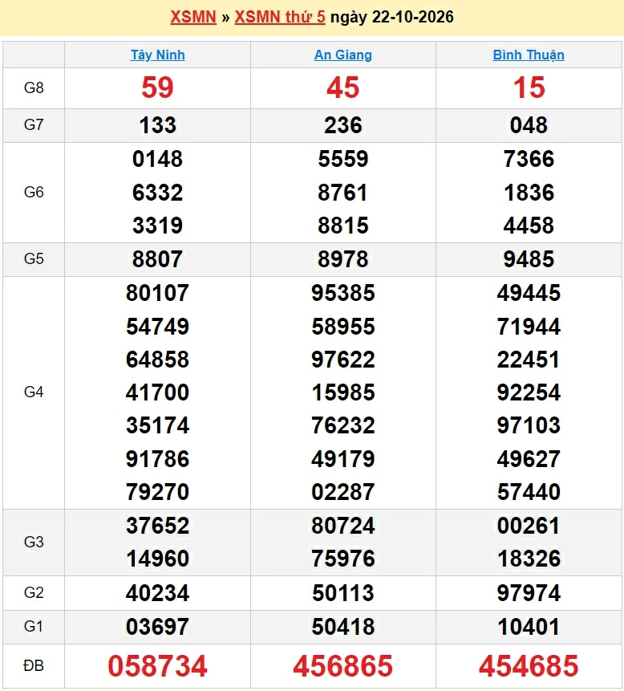Open the Bình Thuận province link

click(529, 55)
